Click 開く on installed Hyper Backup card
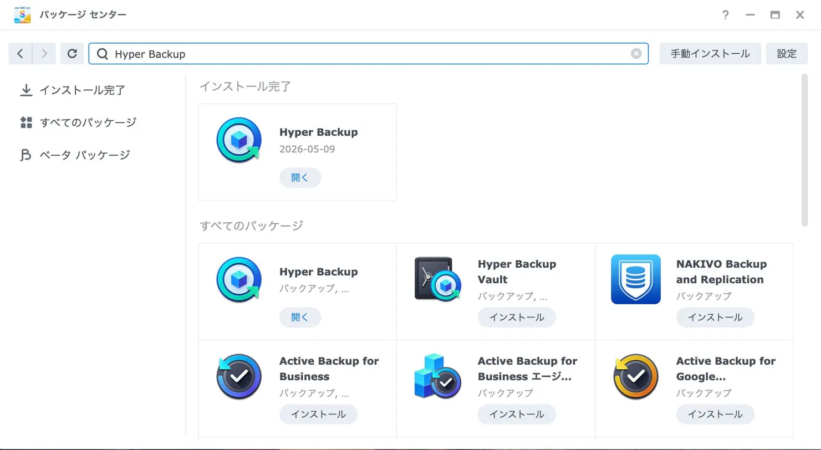821x450 pixels. 300,178
